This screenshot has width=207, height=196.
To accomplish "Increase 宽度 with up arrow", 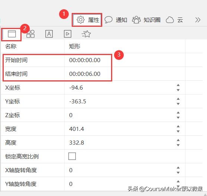I will (178, 126).
